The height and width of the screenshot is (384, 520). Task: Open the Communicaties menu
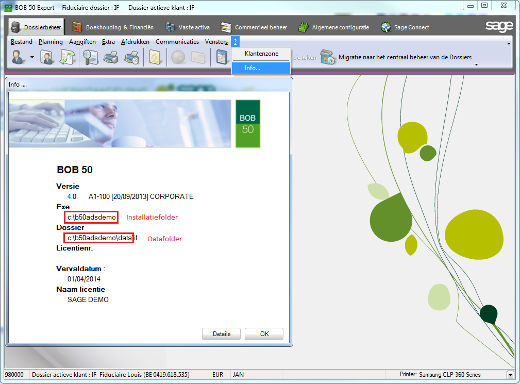point(177,42)
